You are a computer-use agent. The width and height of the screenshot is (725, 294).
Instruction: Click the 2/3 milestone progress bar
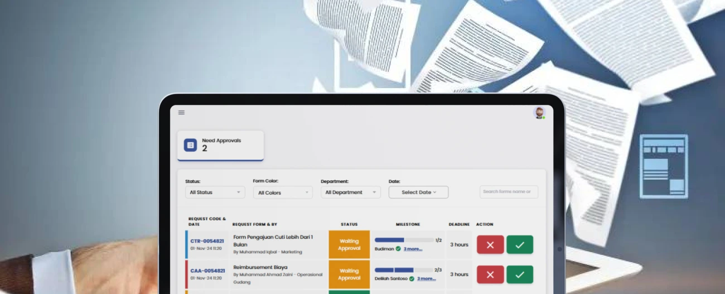click(403, 270)
